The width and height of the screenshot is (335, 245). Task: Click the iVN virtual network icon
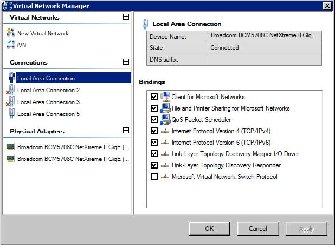(11, 44)
